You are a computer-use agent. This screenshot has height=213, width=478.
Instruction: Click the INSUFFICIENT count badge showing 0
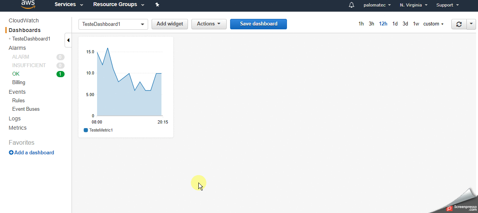[60, 66]
